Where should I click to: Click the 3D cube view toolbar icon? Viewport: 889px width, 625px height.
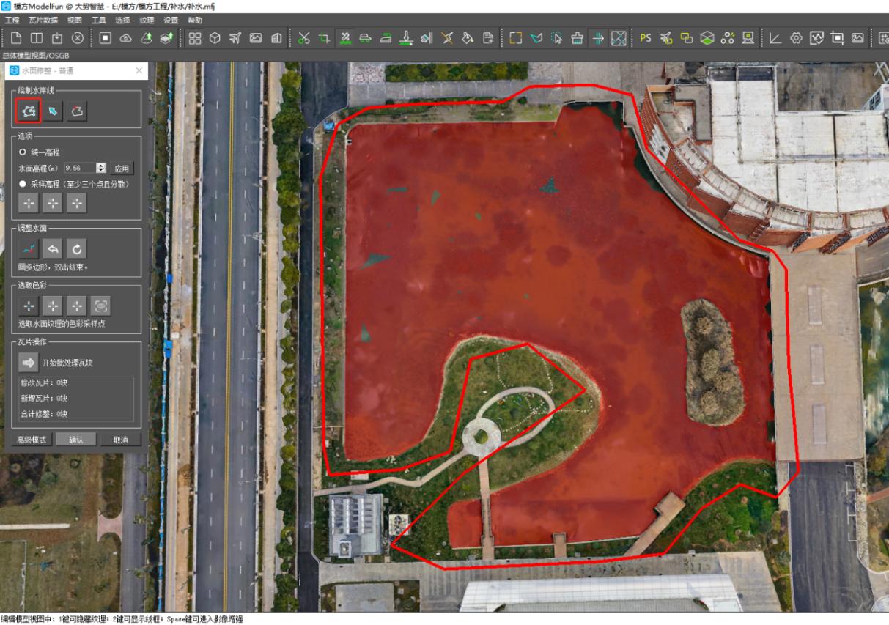[215, 38]
